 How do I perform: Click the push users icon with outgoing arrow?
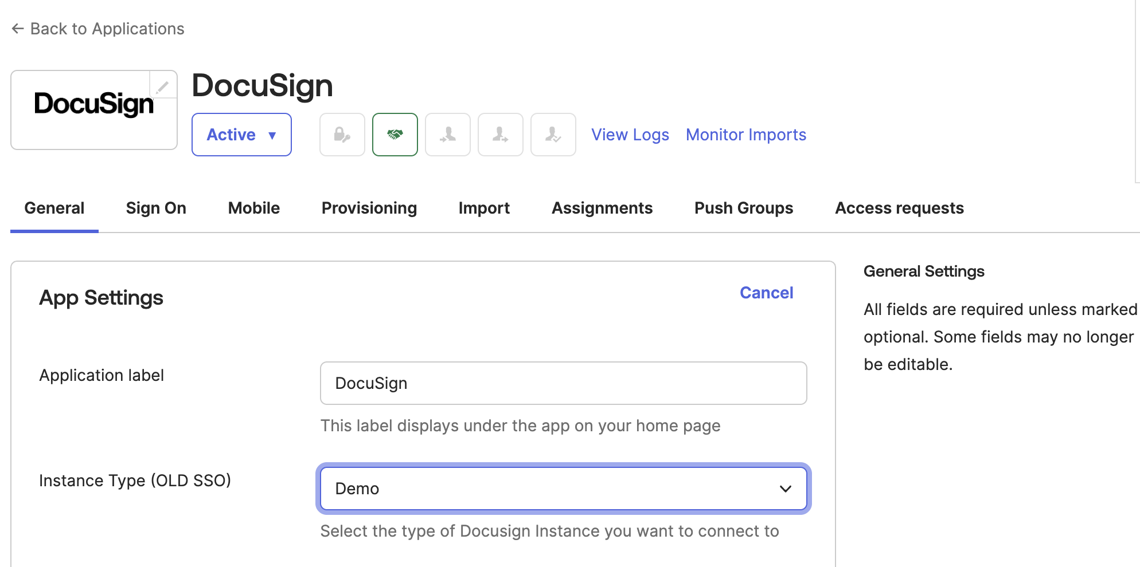(x=501, y=135)
